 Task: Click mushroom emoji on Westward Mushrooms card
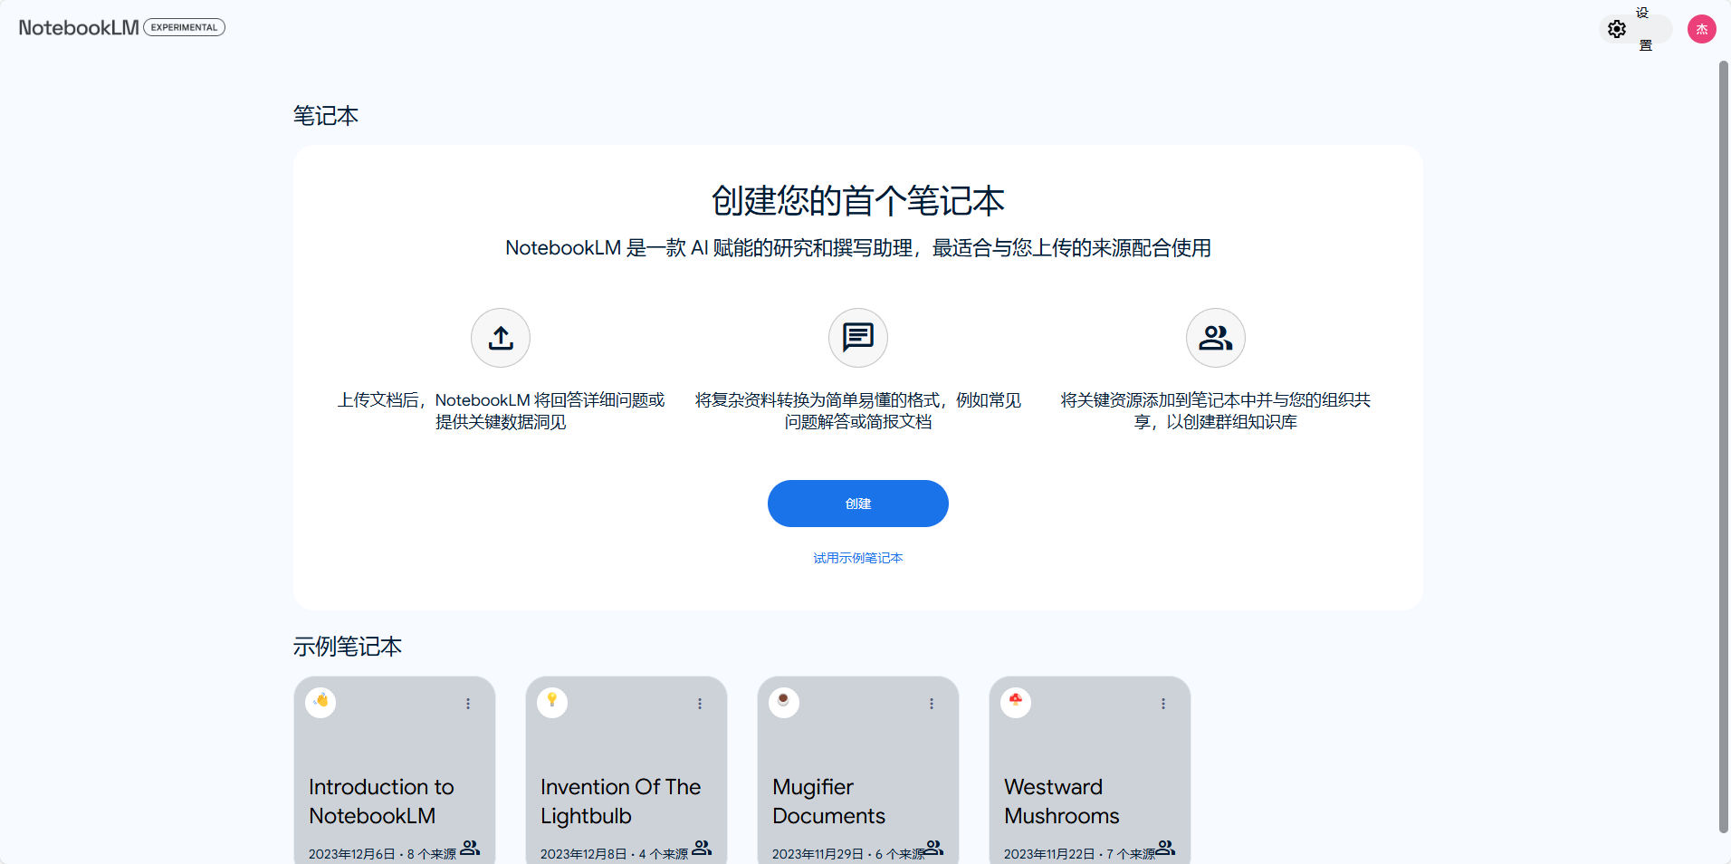tap(1016, 702)
